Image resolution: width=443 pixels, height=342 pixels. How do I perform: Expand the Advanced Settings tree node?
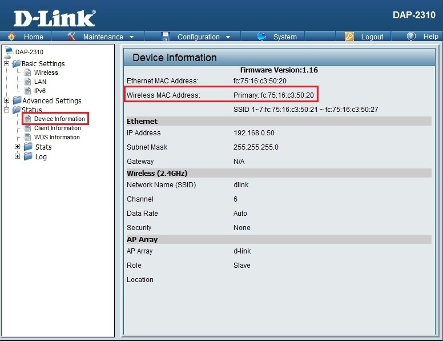click(x=7, y=100)
